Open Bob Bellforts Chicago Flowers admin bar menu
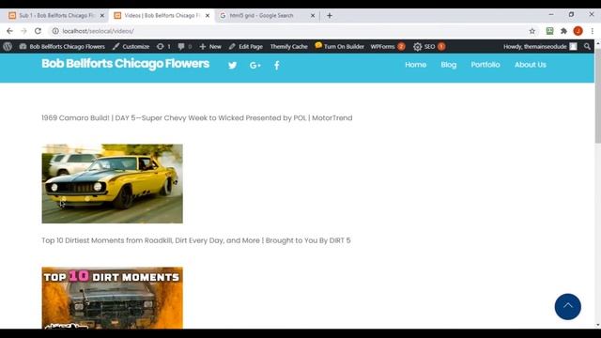The height and width of the screenshot is (338, 601). pyautogui.click(x=62, y=46)
